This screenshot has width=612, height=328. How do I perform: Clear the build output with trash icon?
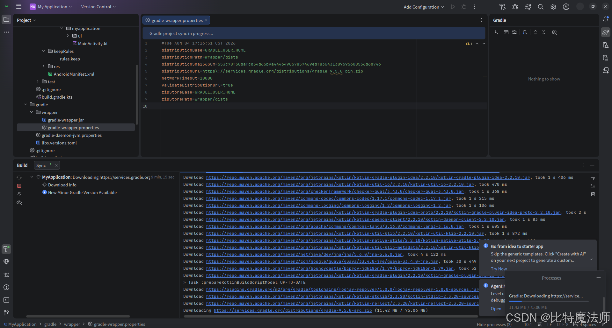[x=593, y=194]
